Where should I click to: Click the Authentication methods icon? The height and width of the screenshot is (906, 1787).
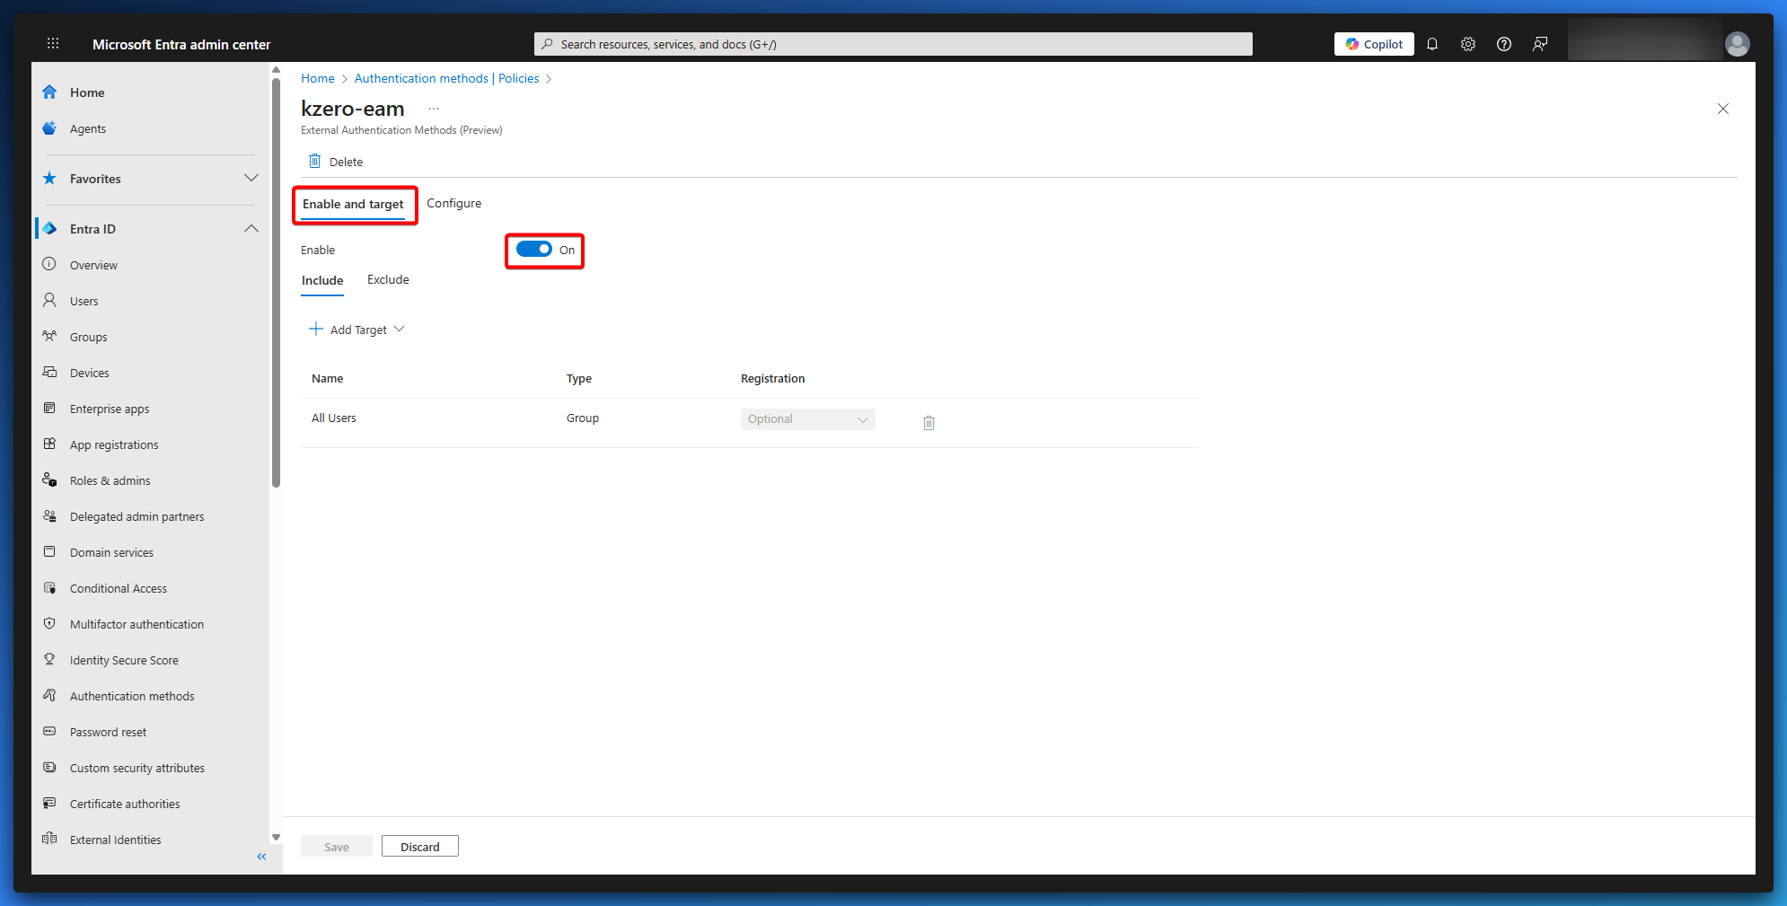(x=49, y=695)
